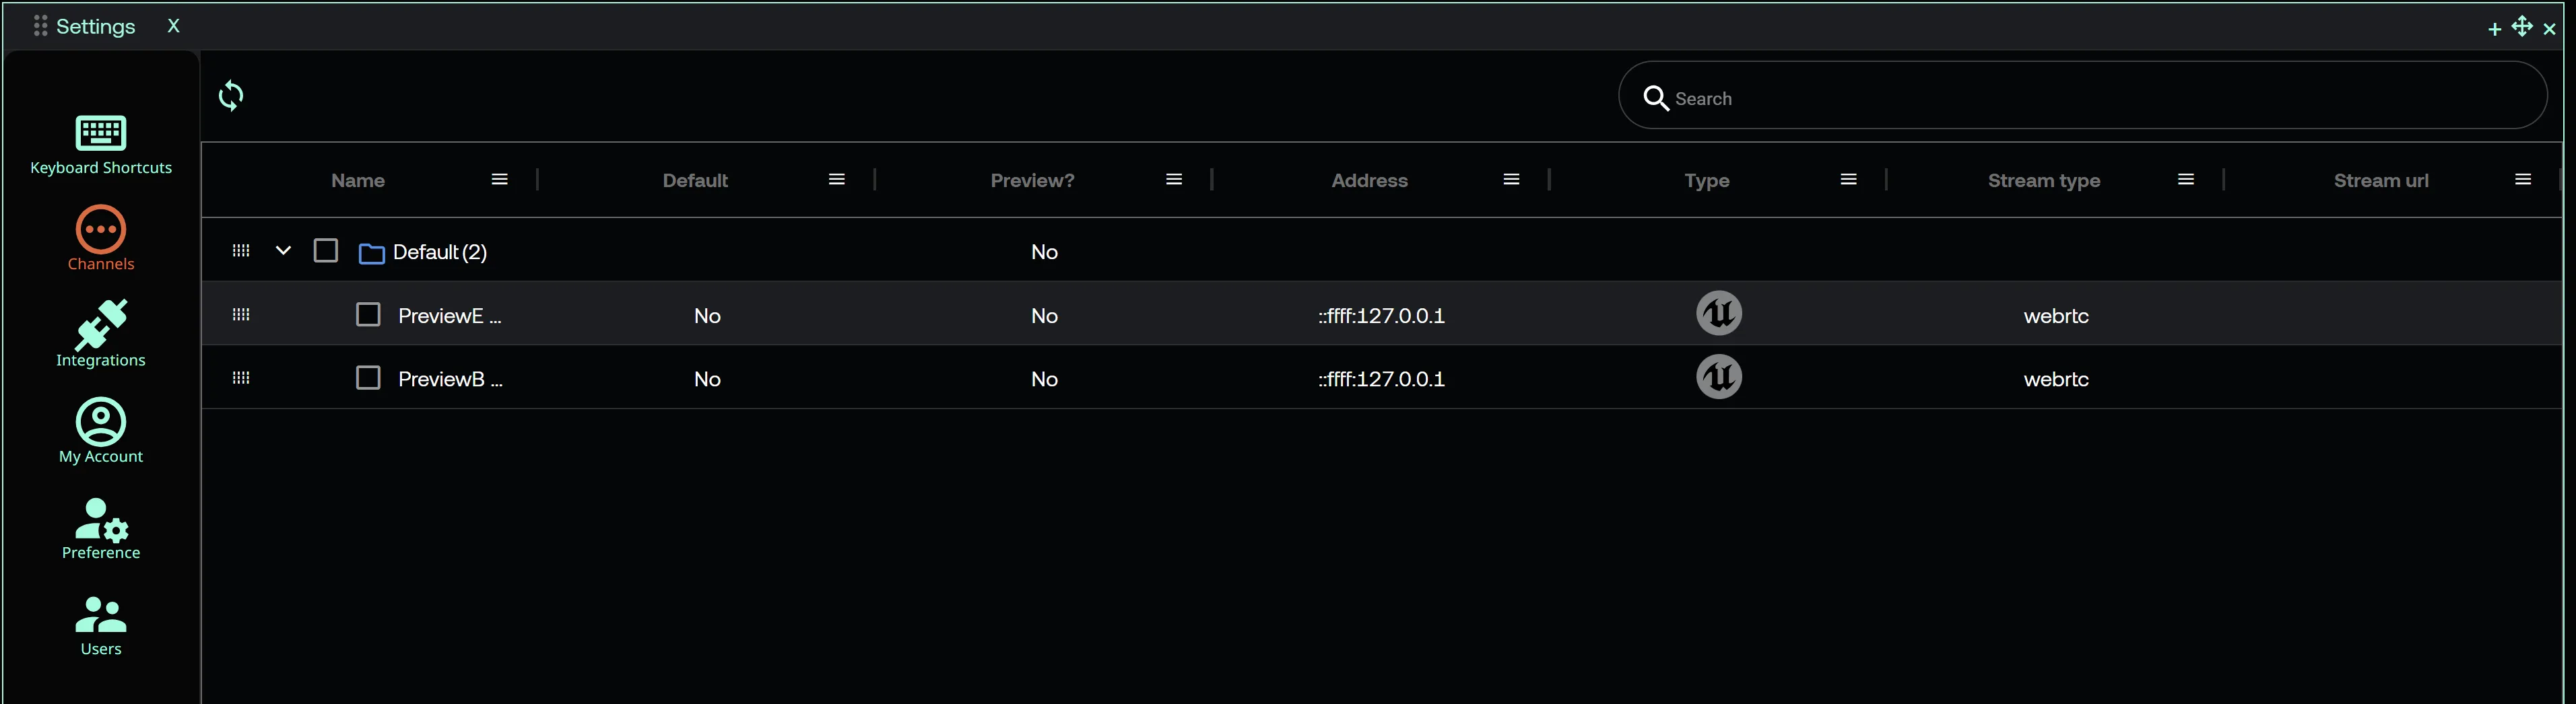2576x704 pixels.
Task: Open the Users management icon
Action: pyautogui.click(x=101, y=615)
